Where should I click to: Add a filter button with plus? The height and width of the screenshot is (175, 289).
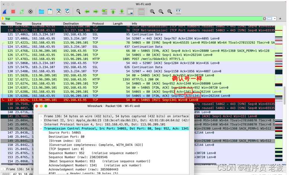pyautogui.click(x=280, y=18)
